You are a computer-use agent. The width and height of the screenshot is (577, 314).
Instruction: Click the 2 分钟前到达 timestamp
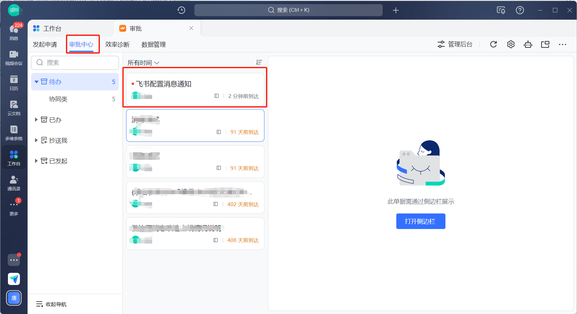tap(243, 96)
